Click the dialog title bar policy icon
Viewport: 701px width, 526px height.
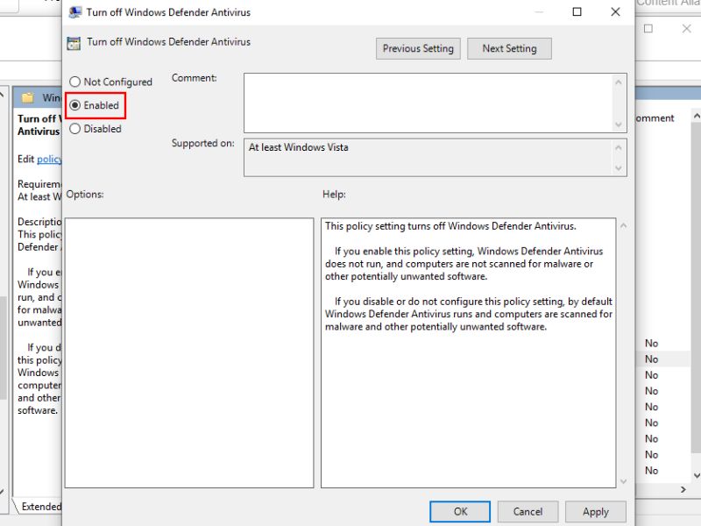point(74,12)
